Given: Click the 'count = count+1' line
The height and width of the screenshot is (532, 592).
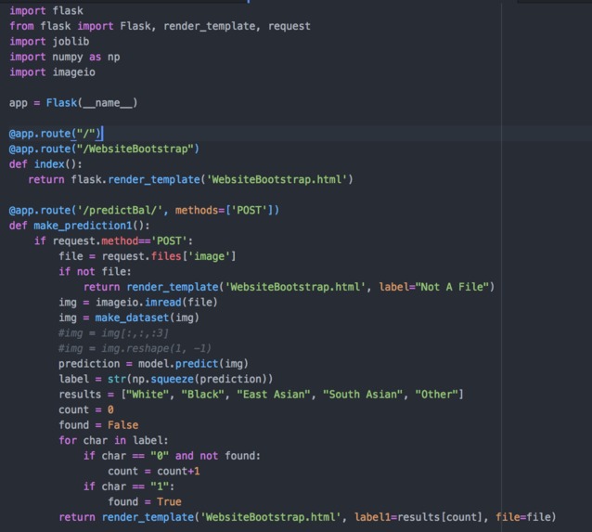Looking at the screenshot, I should pyautogui.click(x=154, y=471).
